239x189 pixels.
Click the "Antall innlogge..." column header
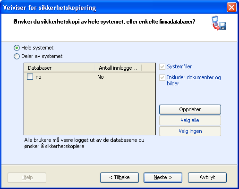tap(118, 68)
